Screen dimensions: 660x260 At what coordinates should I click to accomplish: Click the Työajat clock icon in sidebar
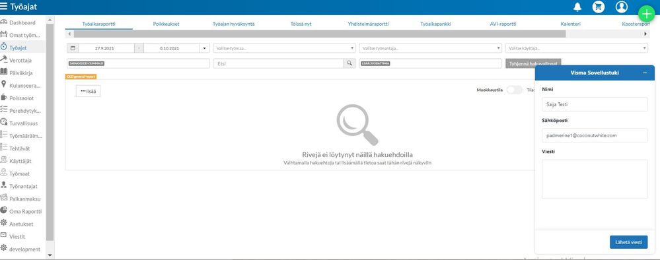[4, 47]
